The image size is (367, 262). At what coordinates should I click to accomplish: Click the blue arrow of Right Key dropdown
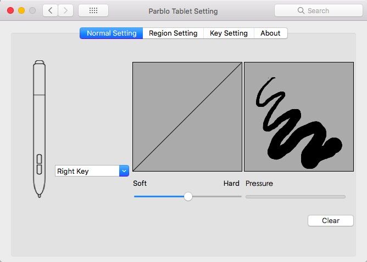tap(124, 171)
